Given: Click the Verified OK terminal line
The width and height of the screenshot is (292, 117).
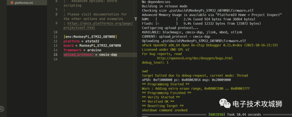Looking at the screenshot, I should 158,101.
